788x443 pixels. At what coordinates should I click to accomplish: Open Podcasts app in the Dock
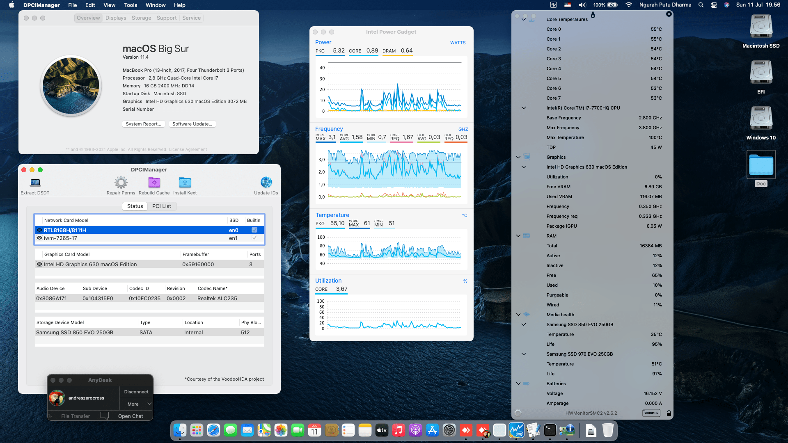click(x=415, y=430)
